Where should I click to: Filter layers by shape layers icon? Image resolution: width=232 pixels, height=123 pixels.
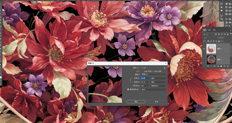(225, 34)
